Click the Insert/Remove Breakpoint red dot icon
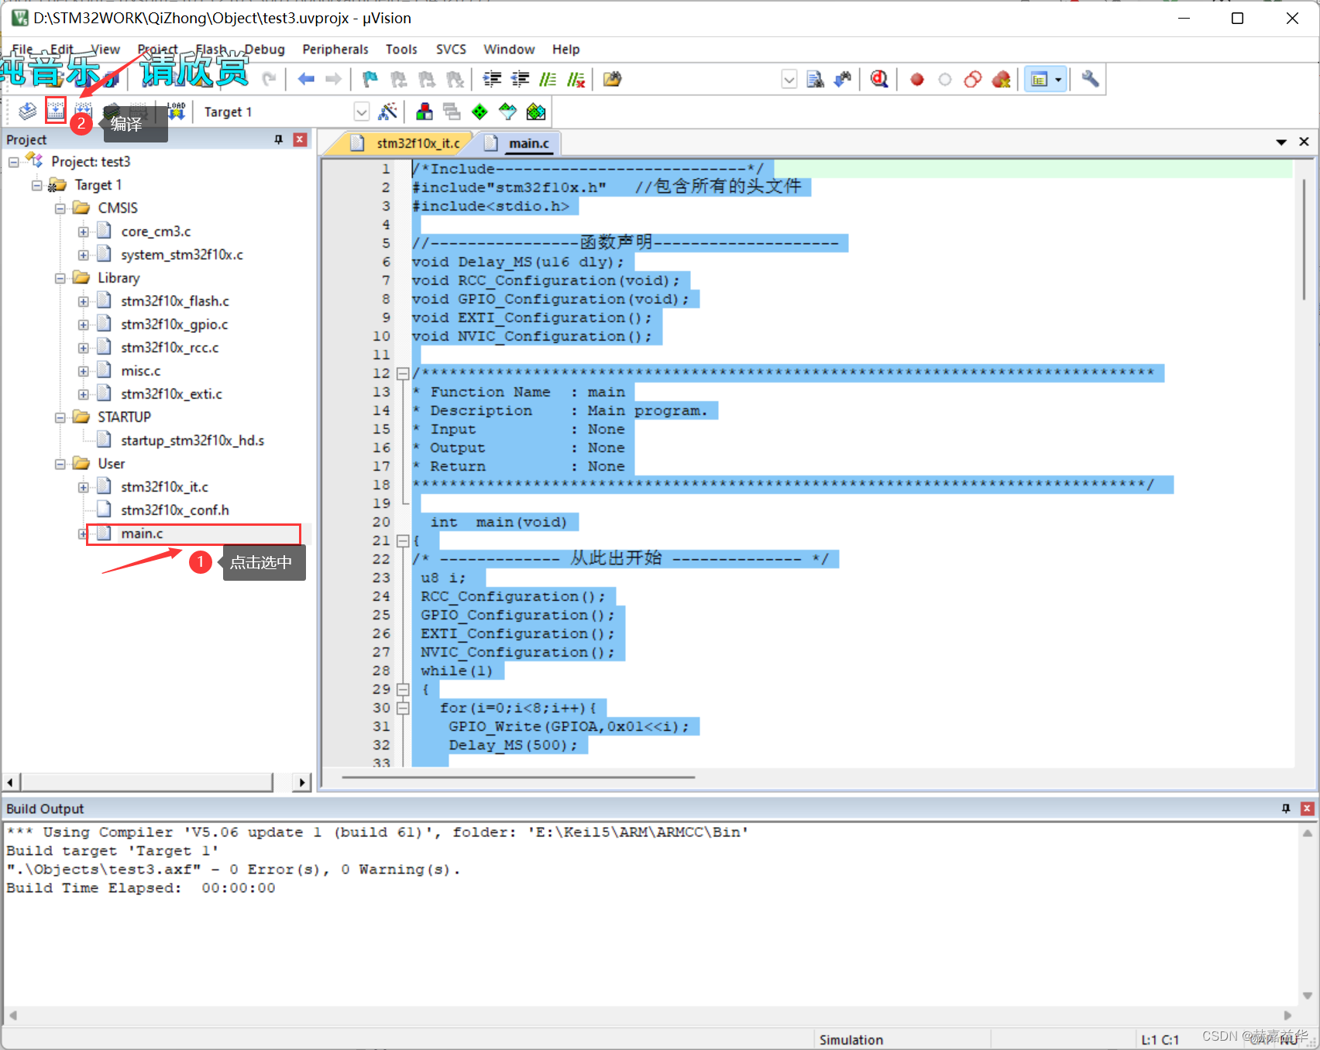The width and height of the screenshot is (1320, 1050). pos(917,78)
